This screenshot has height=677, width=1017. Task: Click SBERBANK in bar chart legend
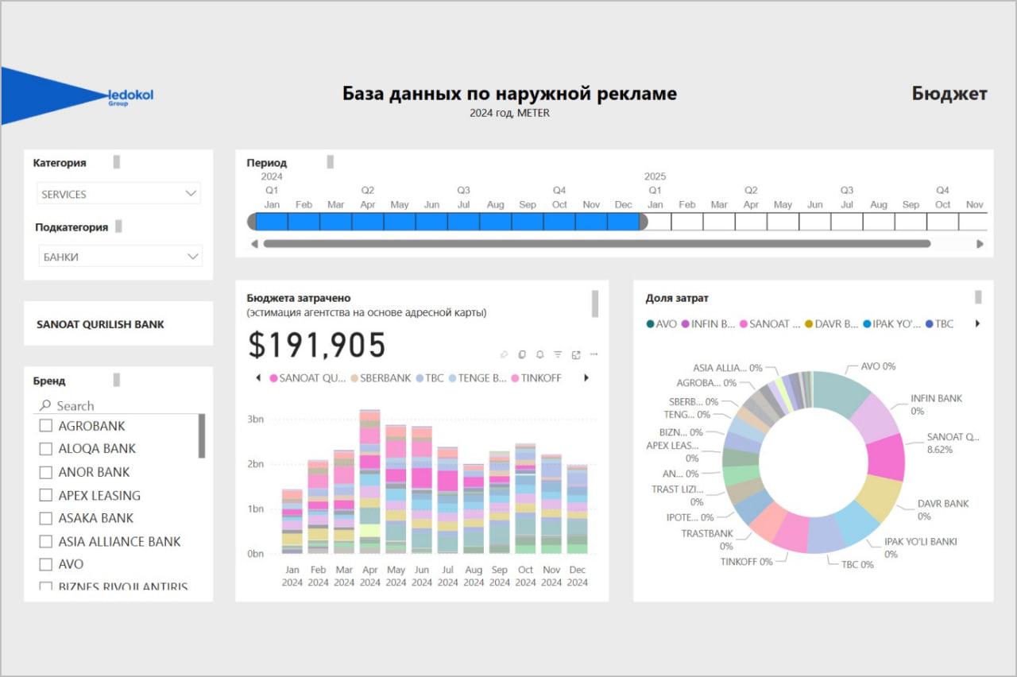tap(381, 378)
